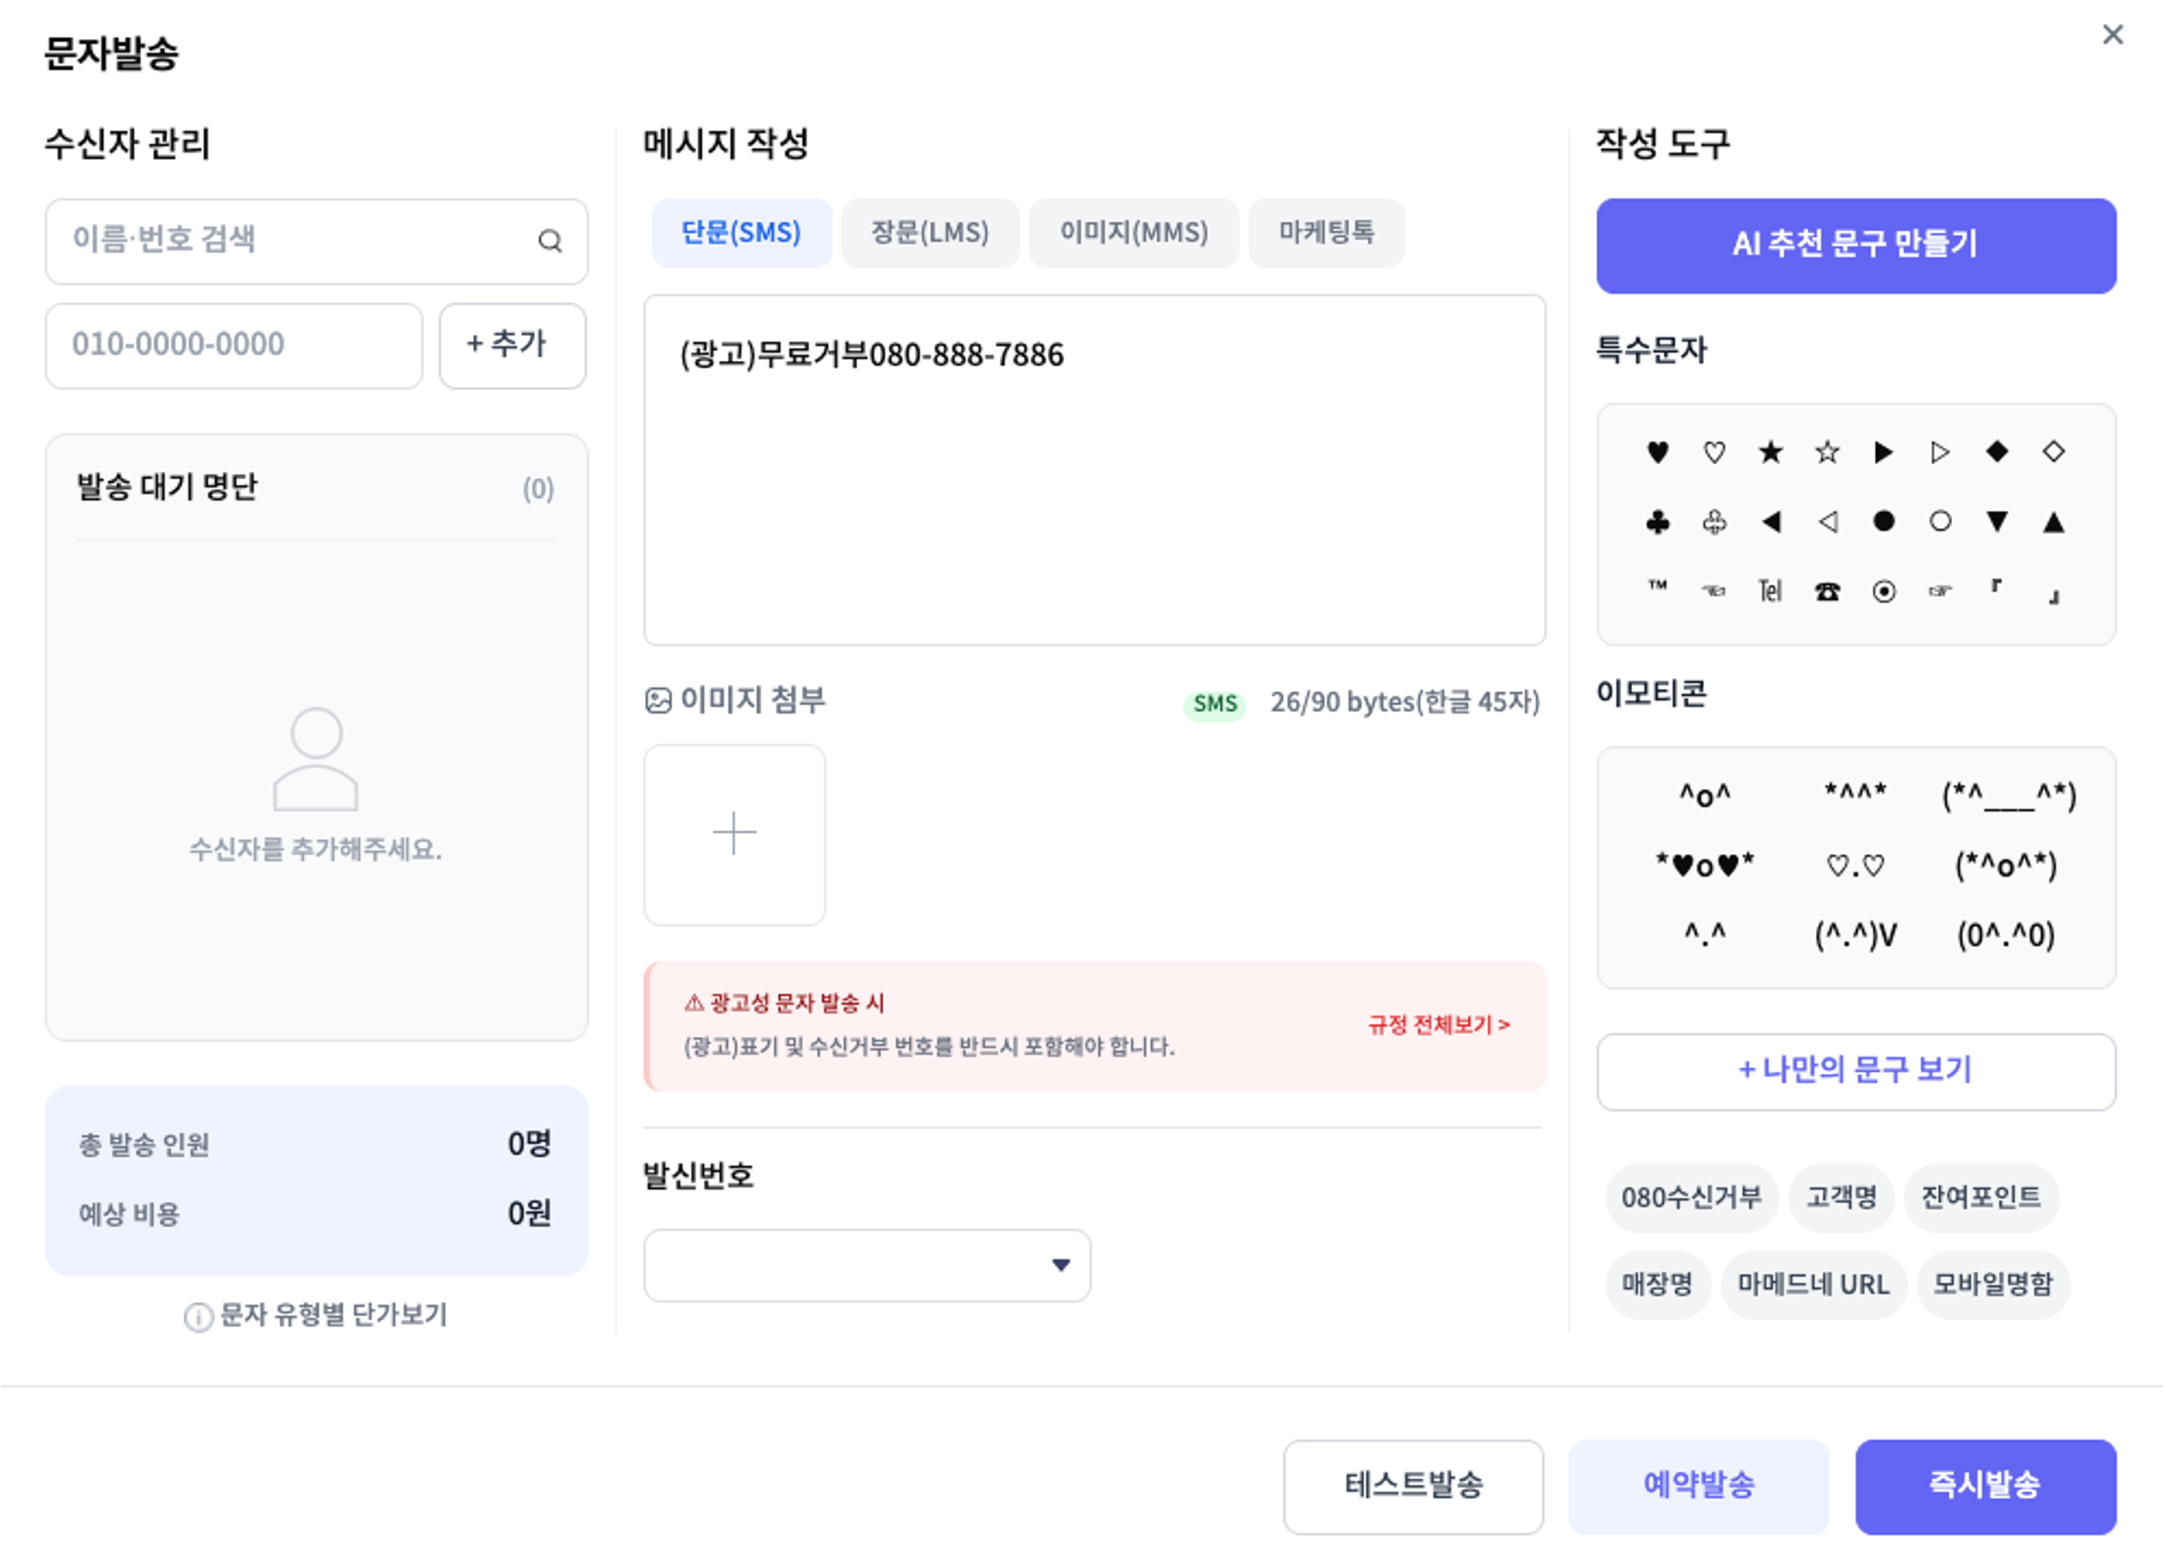Open 규정 전체보기 link
This screenshot has height=1562, width=2164.
[x=1438, y=1024]
